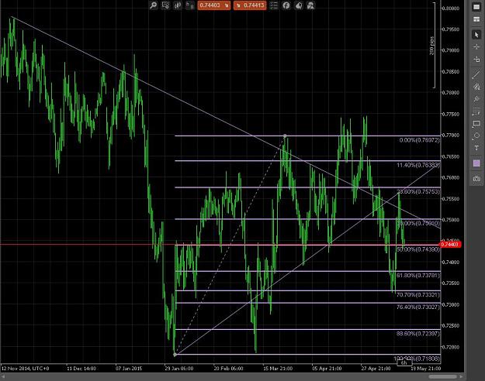Select the text annotation tool
The width and height of the screenshot is (485, 381).
(x=476, y=148)
